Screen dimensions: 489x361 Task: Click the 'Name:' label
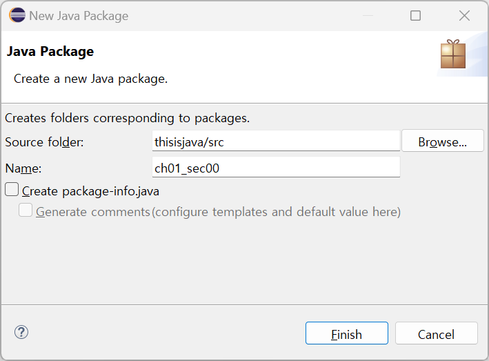23,168
